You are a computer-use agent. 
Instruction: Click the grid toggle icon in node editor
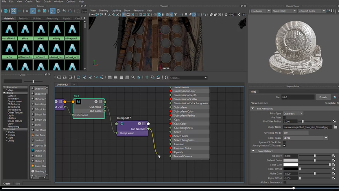pos(147,78)
